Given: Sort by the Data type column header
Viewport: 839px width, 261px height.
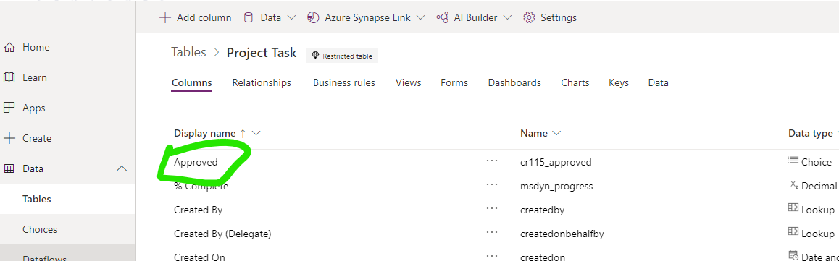Looking at the screenshot, I should pos(810,133).
